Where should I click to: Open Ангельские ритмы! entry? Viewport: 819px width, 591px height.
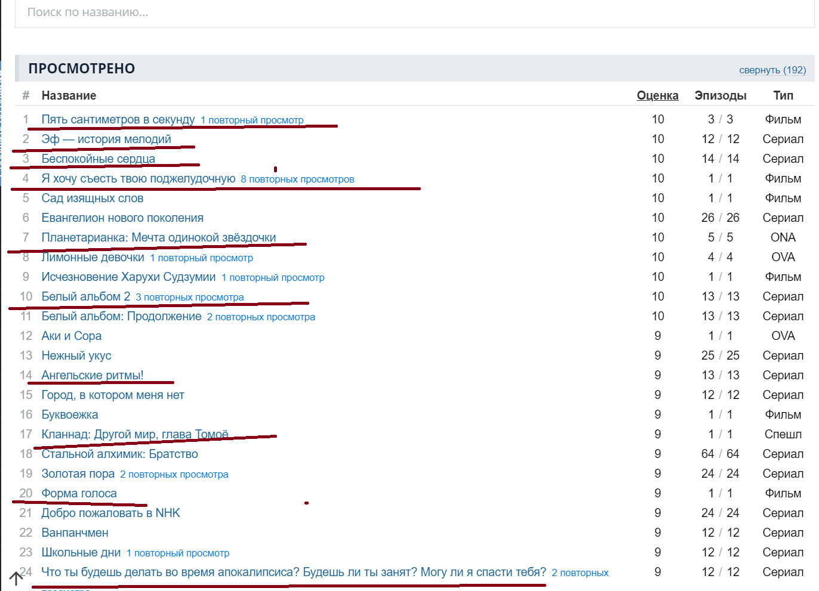tap(92, 375)
